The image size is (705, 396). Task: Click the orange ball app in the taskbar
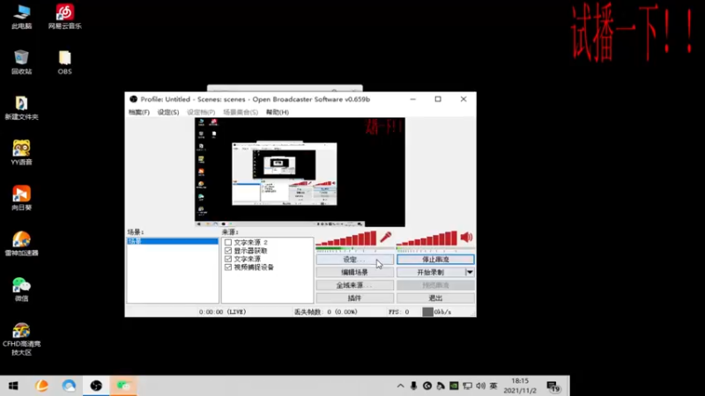tap(41, 385)
